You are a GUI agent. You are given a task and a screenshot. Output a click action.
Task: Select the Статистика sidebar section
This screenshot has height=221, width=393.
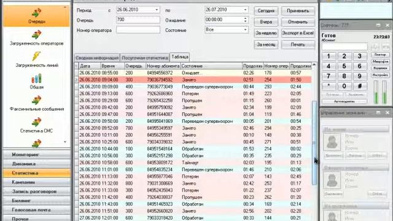(37, 173)
